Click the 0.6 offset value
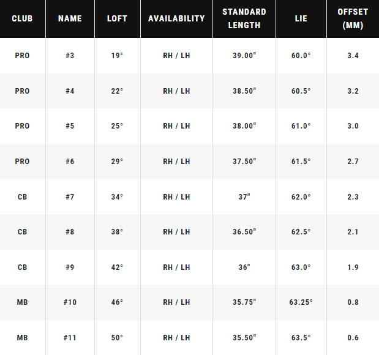 pyautogui.click(x=353, y=338)
